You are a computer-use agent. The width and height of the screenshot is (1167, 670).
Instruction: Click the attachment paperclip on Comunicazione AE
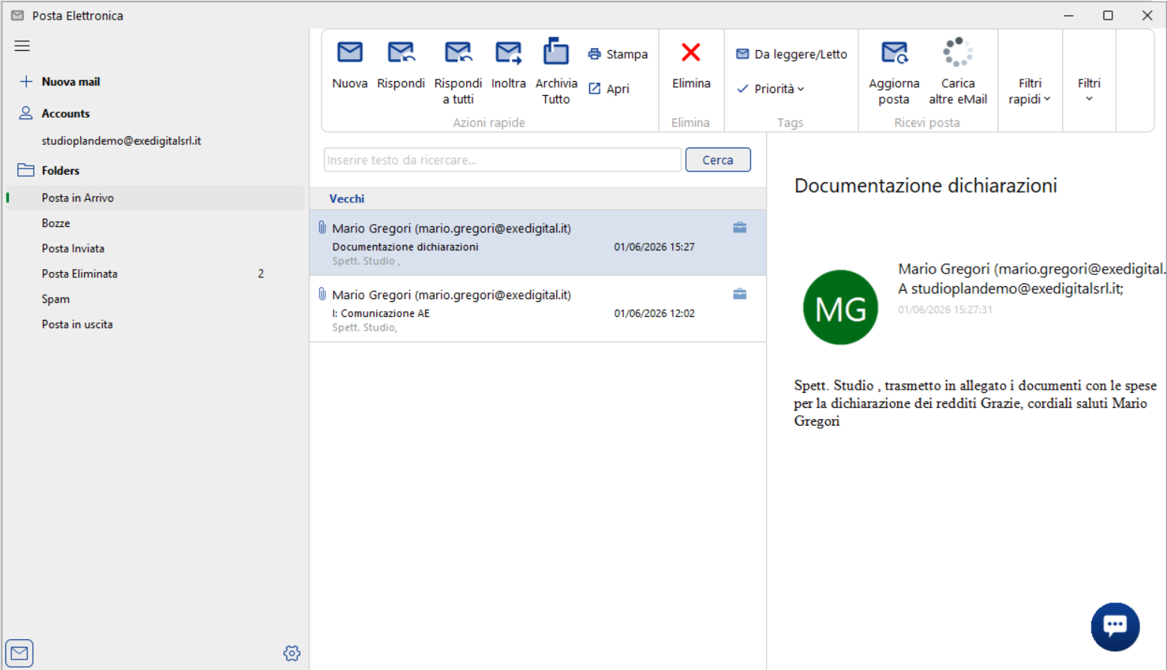click(322, 294)
